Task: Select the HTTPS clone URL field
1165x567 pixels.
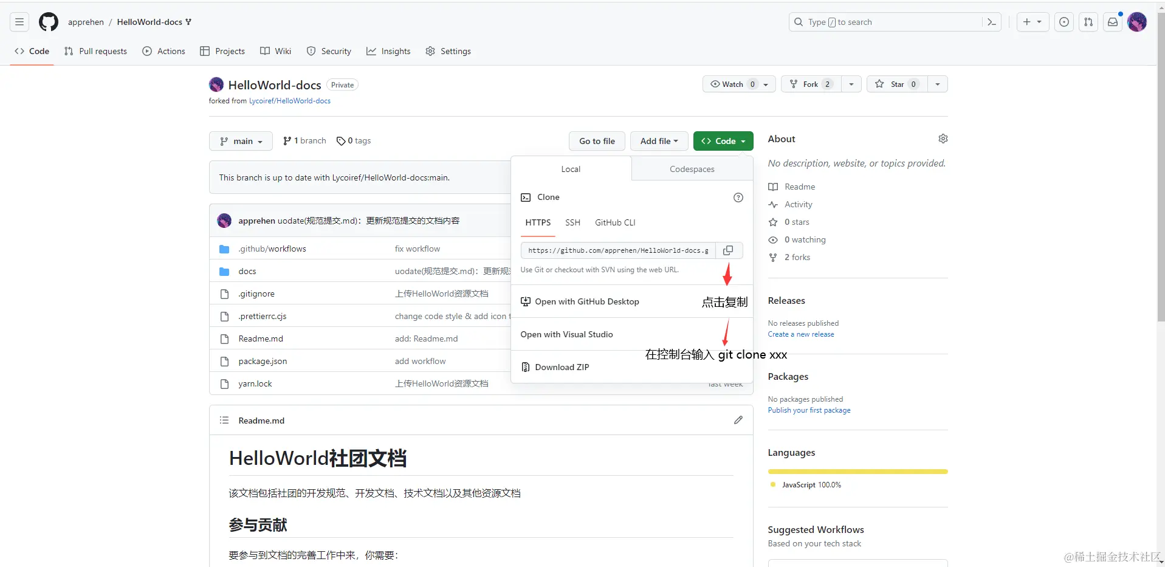Action: [618, 250]
